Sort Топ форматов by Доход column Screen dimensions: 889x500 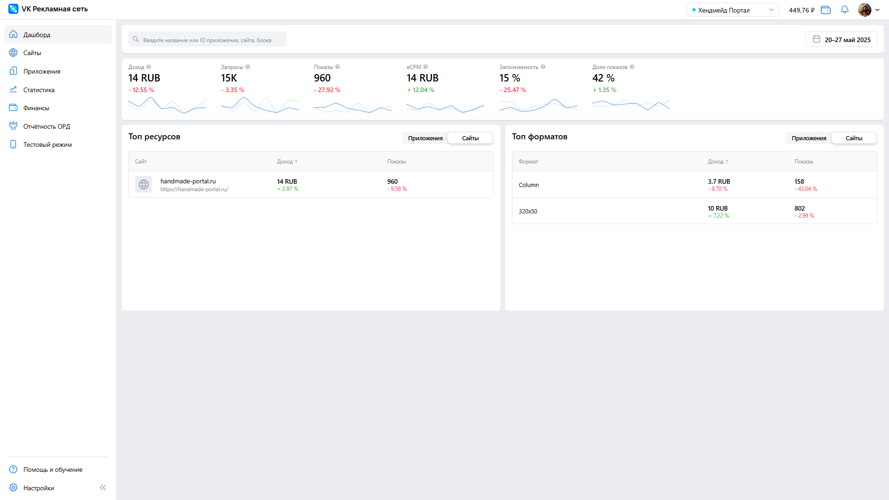[718, 162]
